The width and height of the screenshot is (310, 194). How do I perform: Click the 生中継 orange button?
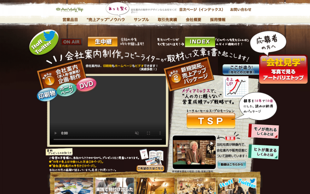click(103, 42)
